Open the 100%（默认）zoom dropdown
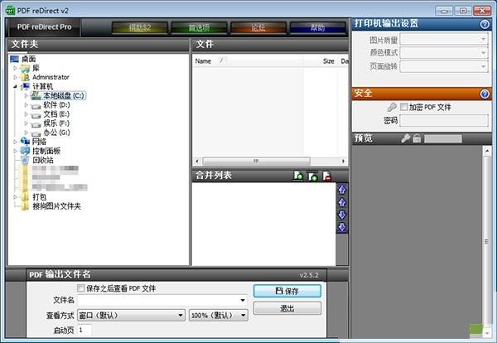497x343 pixels. click(x=219, y=316)
